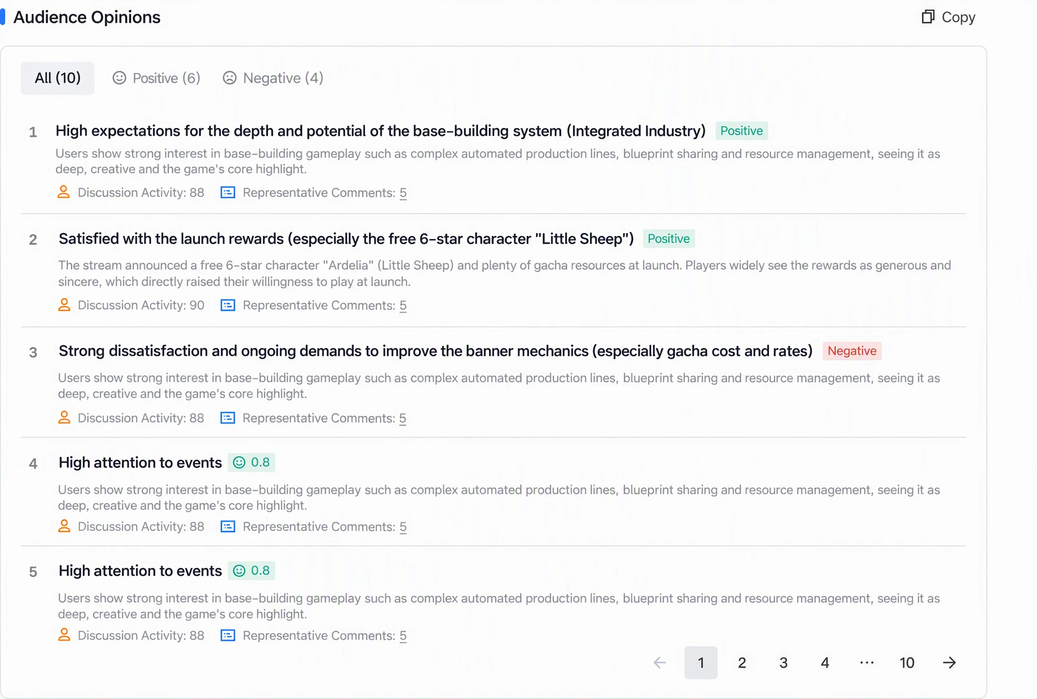
Task: Open representative comments count for opinion 3
Action: pos(403,418)
